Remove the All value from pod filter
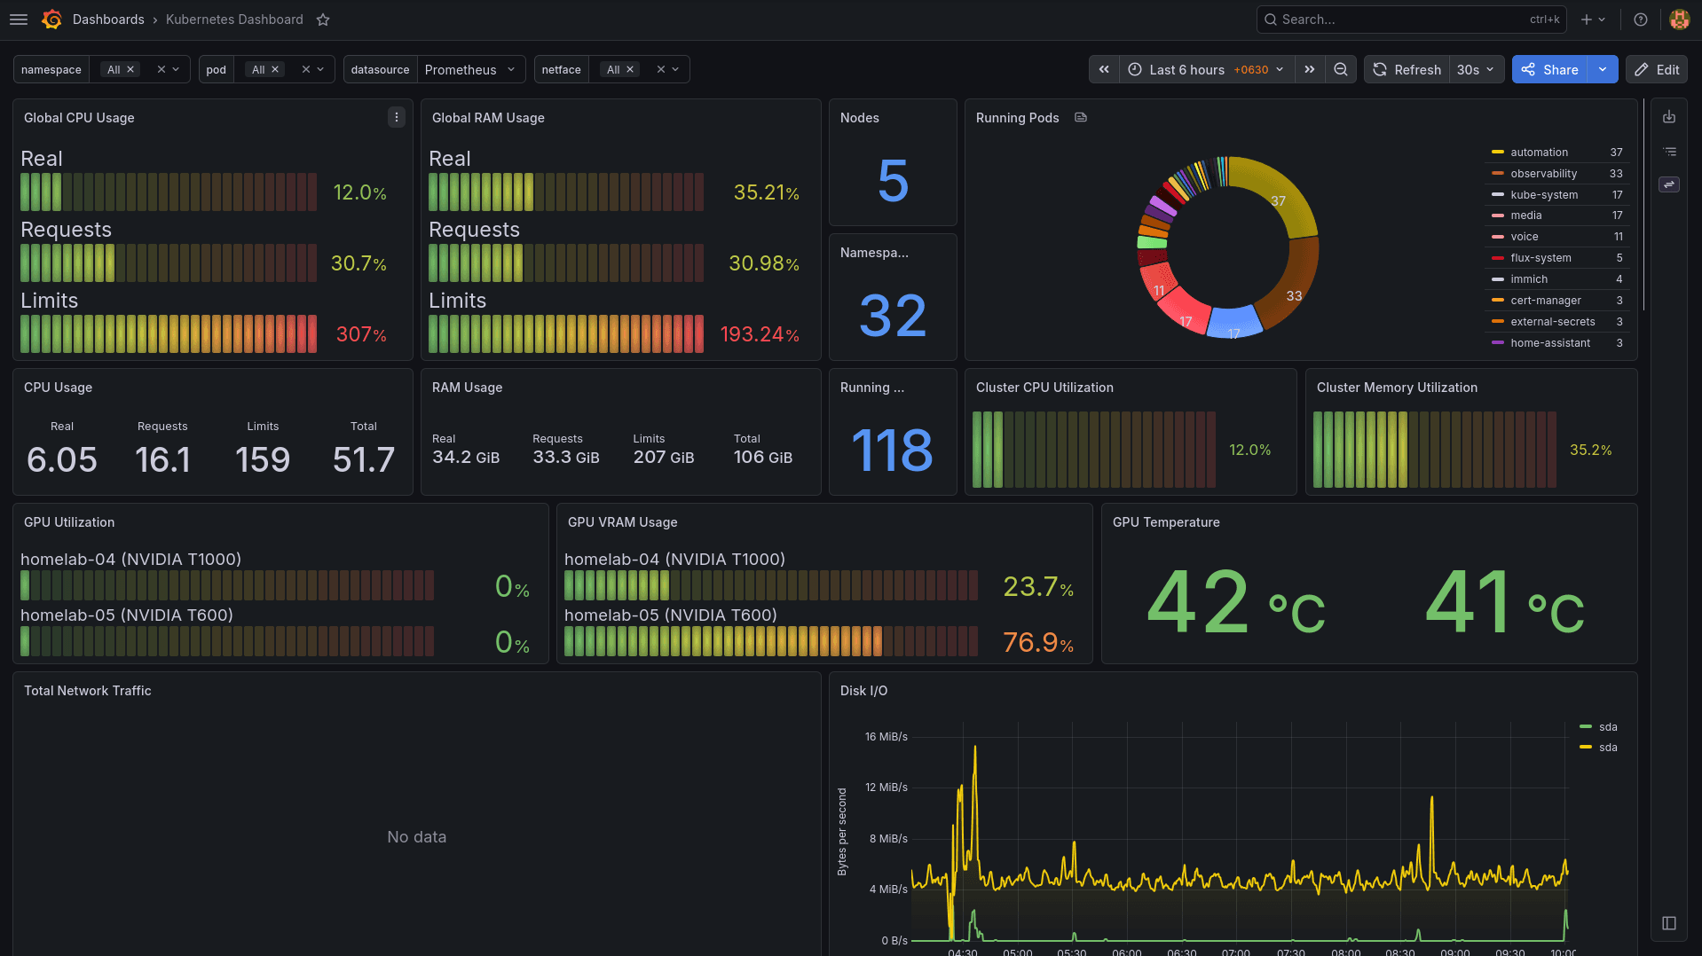This screenshot has width=1702, height=956. 275,69
